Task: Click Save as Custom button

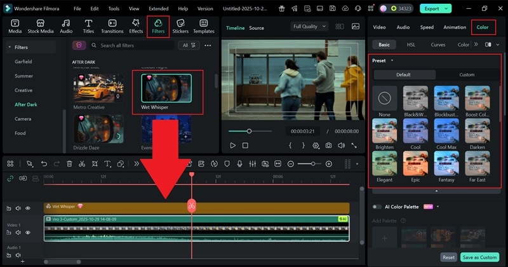Action: (x=479, y=257)
